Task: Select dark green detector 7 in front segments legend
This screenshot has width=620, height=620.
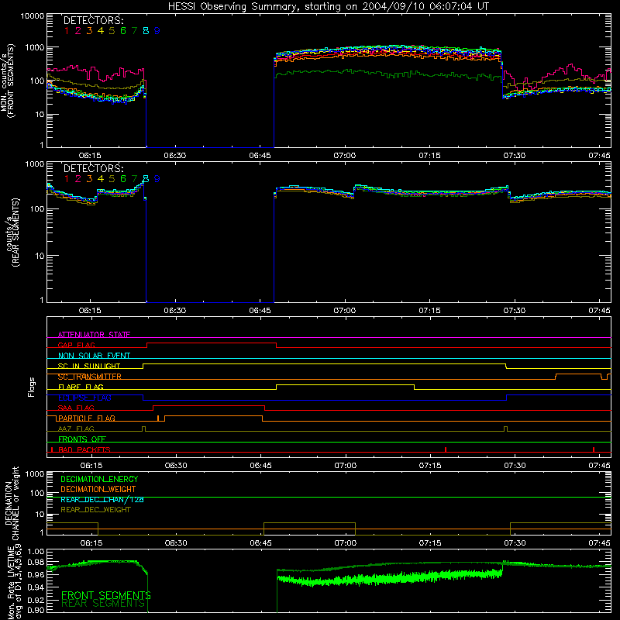Action: 134,31
